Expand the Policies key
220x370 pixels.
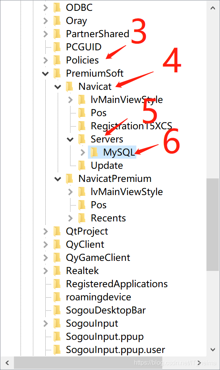(46, 60)
